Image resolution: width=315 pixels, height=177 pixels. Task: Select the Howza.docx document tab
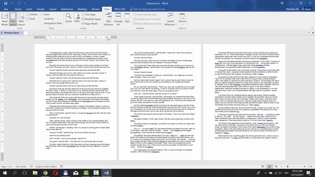[x=11, y=33]
